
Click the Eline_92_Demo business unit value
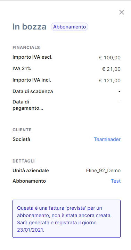[103, 171]
